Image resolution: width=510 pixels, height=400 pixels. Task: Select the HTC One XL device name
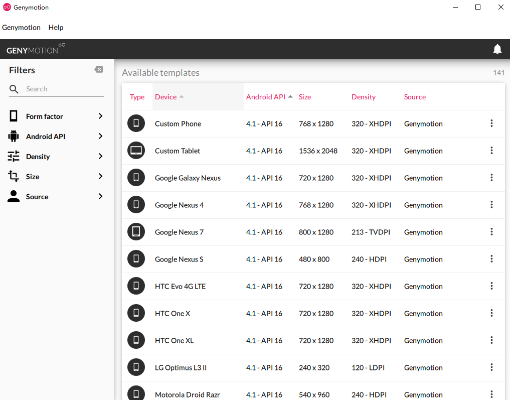click(x=174, y=340)
